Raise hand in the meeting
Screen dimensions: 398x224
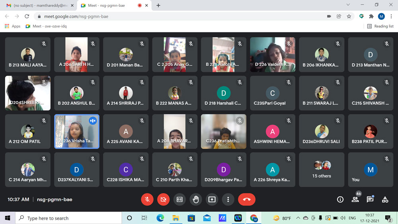tap(195, 199)
